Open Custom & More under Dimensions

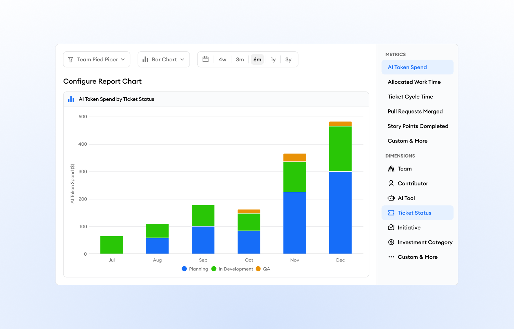[x=417, y=257]
